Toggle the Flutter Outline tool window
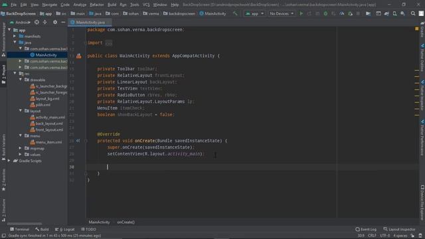Viewport: 425px width, 239px height. (422, 58)
